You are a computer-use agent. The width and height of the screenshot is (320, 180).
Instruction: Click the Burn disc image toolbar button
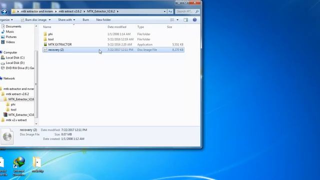click(33, 20)
